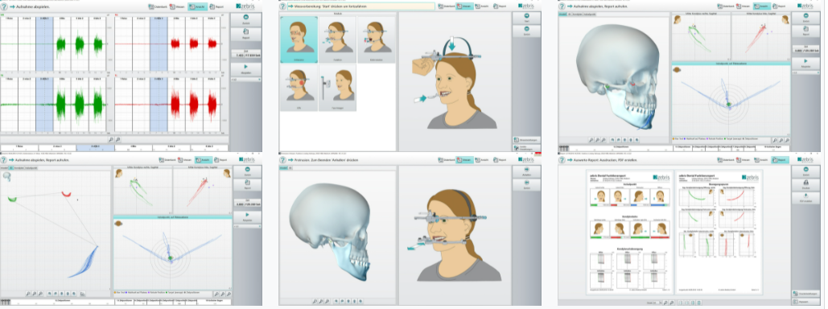Open Datenbank tab in measurement preparation window
This screenshot has height=309, width=828.
[x=446, y=6]
